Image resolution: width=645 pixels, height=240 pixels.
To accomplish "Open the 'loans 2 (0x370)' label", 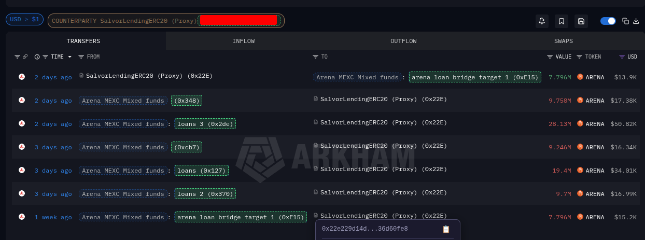I will [205, 194].
